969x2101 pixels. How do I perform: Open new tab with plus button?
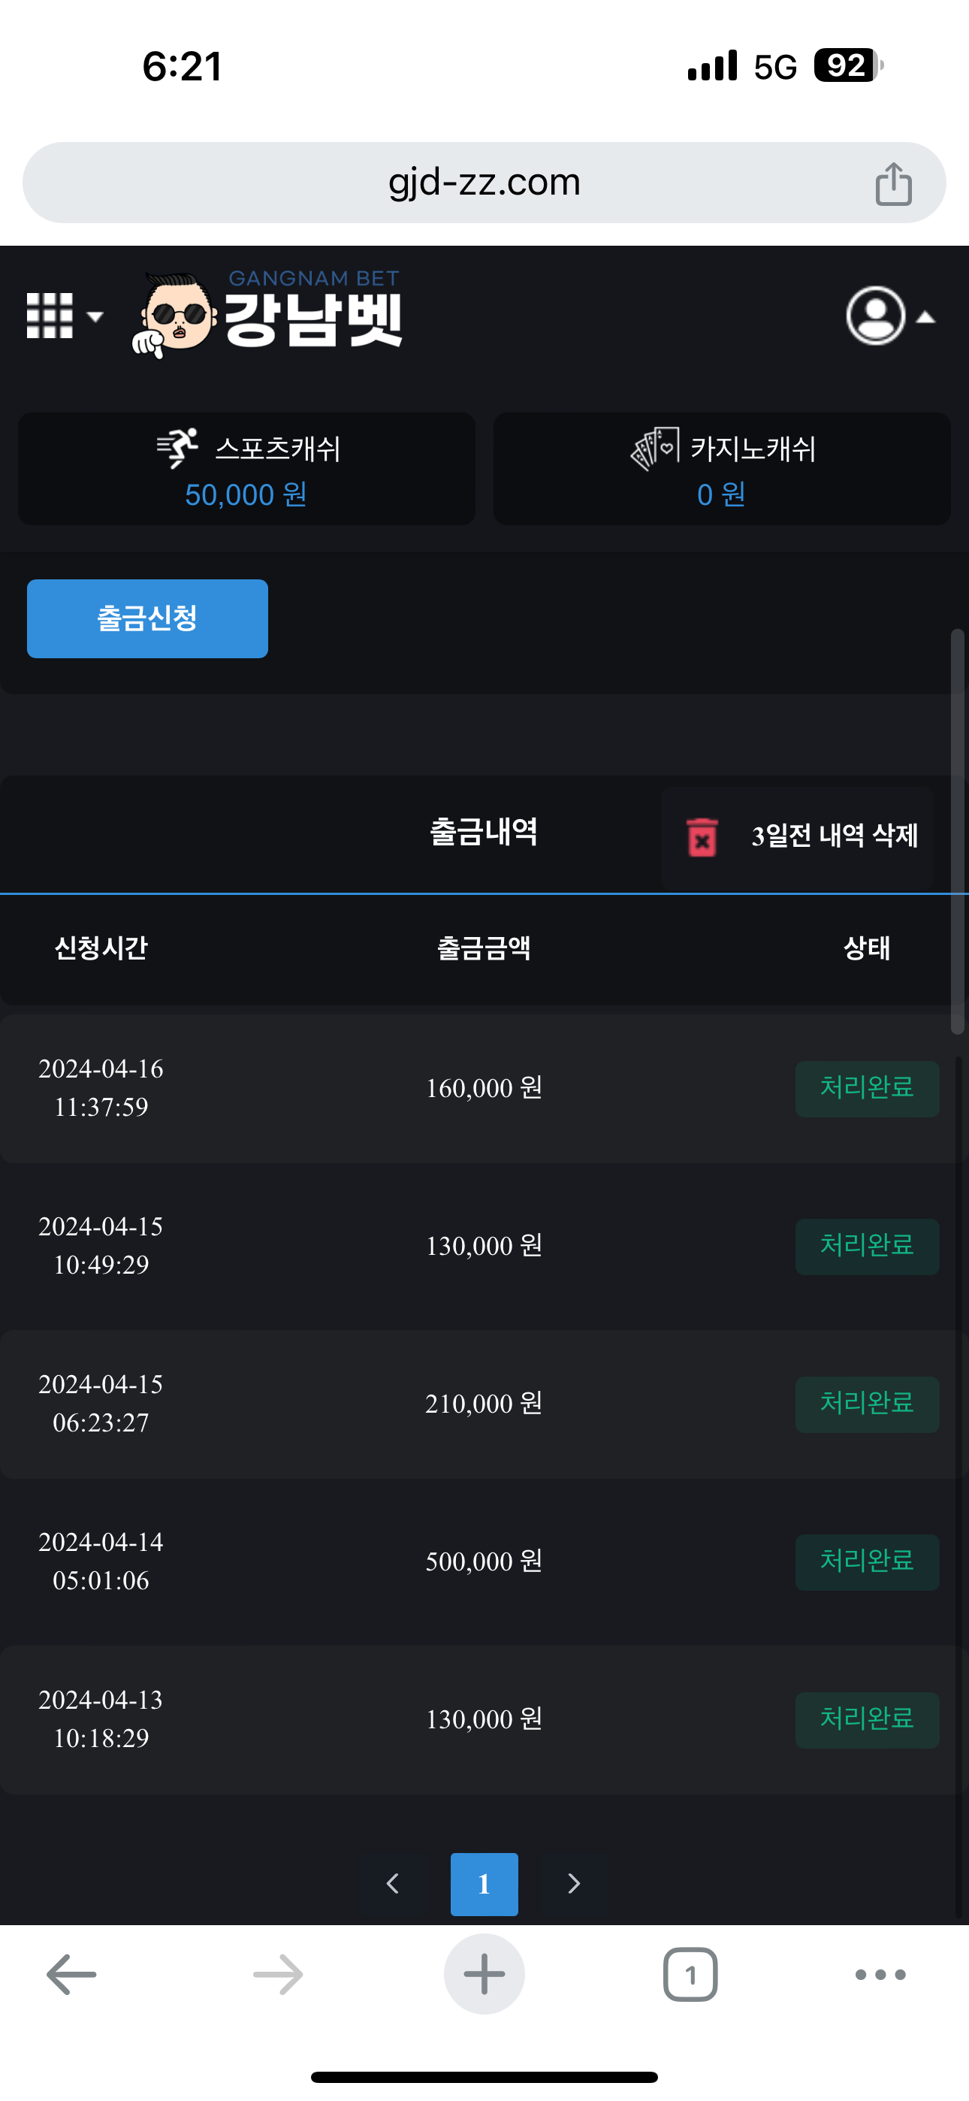point(484,1975)
